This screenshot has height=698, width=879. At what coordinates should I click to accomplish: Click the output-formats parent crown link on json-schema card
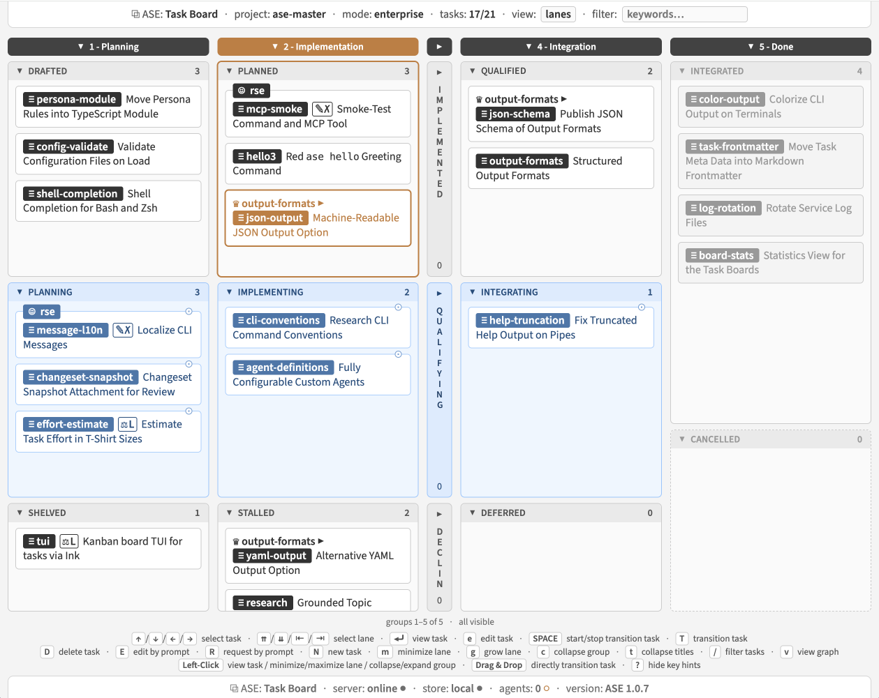tap(522, 99)
